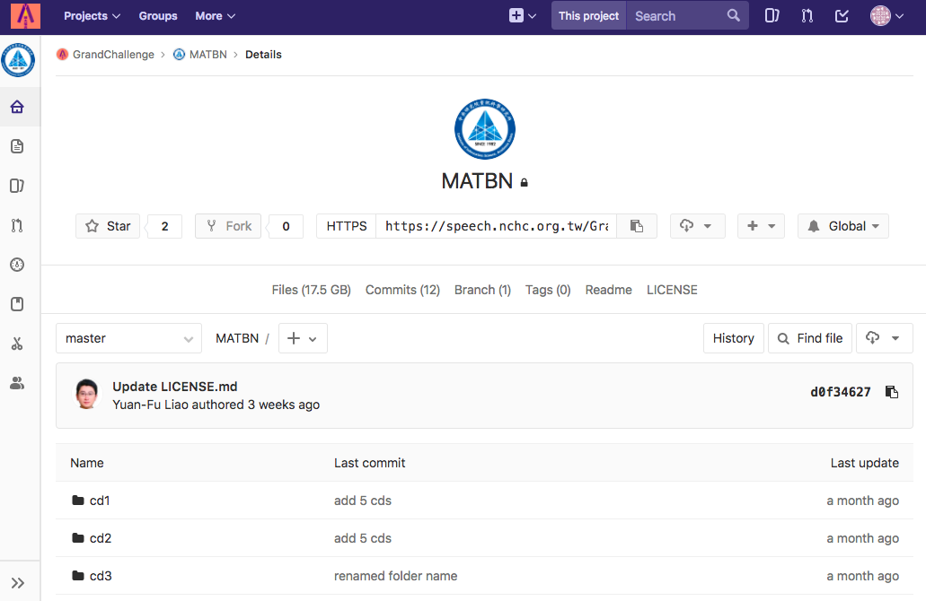Open the project home icon in sidebar
Viewport: 926px width, 601px height.
coord(17,108)
